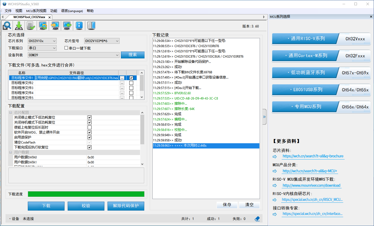Collapse the MCU series side panel chevron
Screen dimensions: 374x226
click(x=264, y=117)
